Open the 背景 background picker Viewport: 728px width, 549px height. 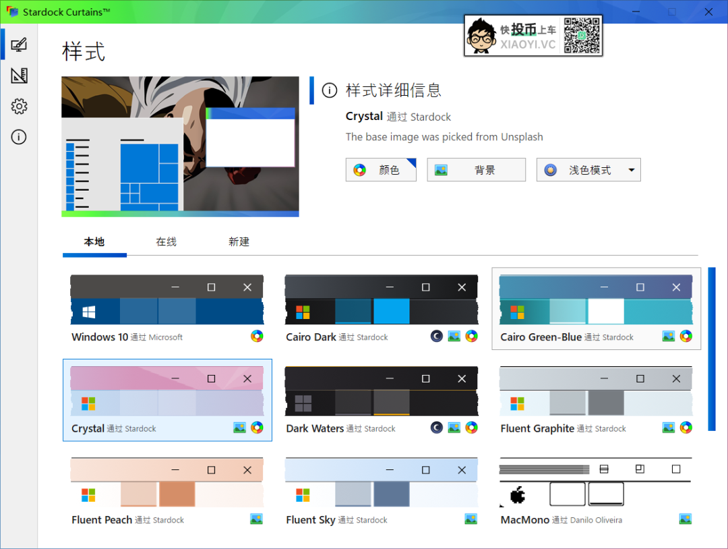476,169
